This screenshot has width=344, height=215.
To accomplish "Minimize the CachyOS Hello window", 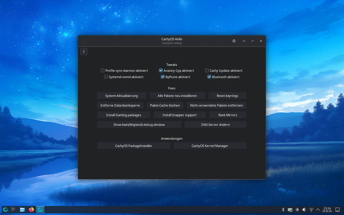I will tap(244, 41).
